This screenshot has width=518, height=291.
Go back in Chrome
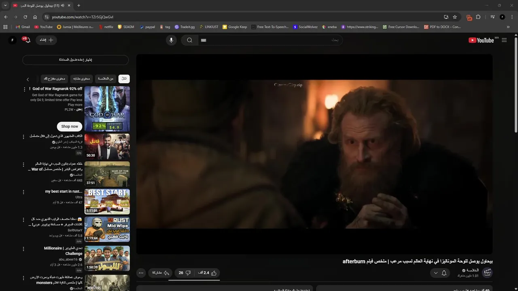pos(6,17)
